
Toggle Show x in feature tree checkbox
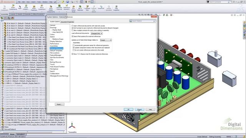tap(73, 54)
